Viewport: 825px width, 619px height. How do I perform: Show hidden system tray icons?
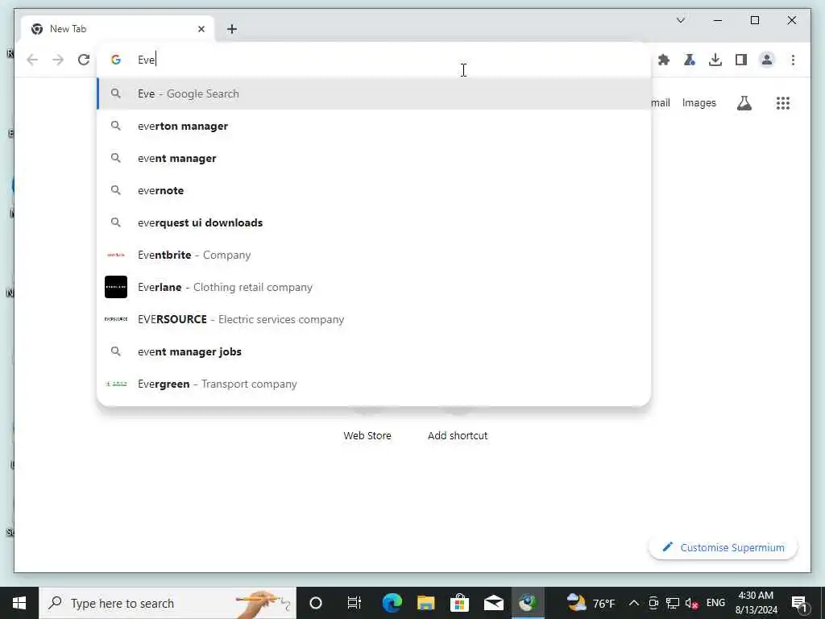(x=633, y=603)
